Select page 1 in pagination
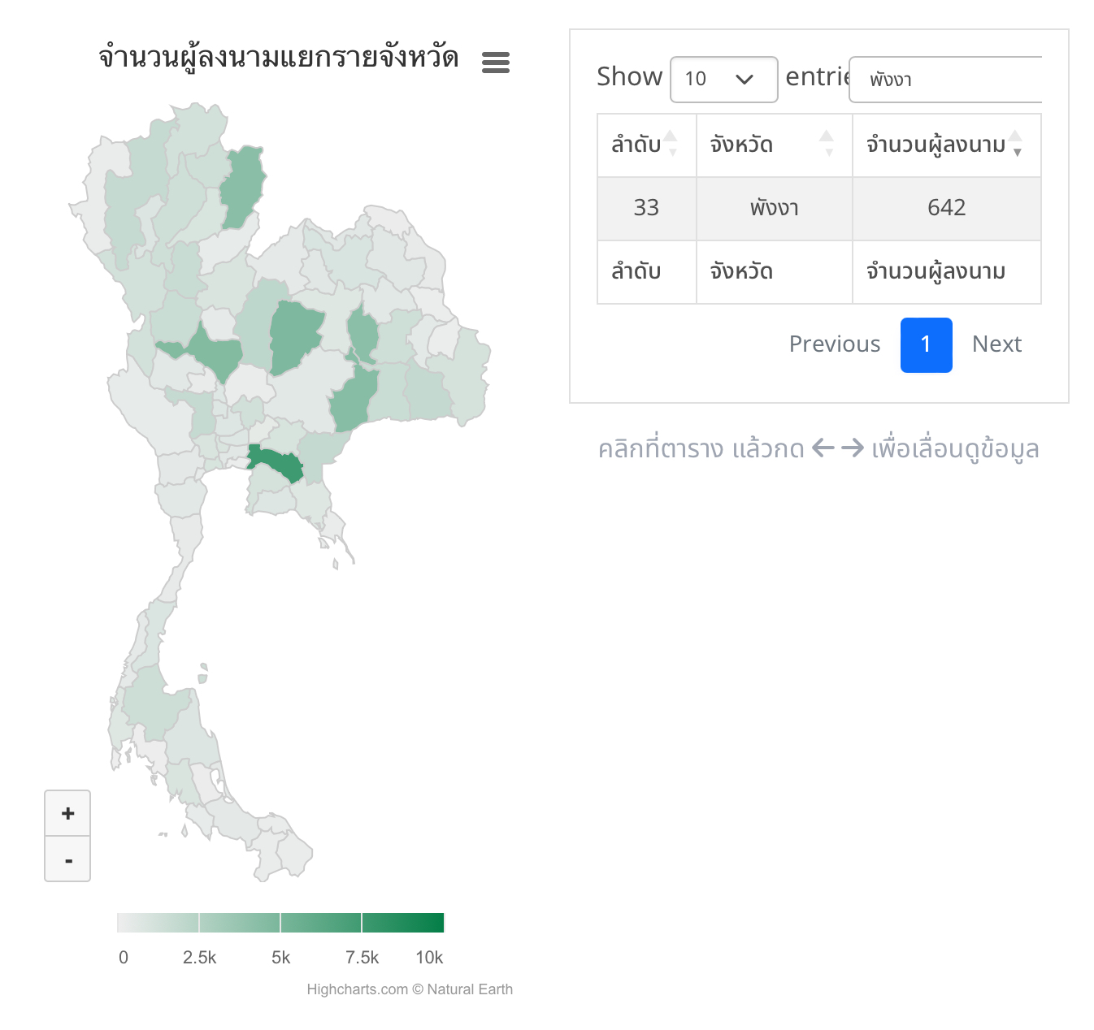Screen dimensions: 1094x1030 point(926,344)
